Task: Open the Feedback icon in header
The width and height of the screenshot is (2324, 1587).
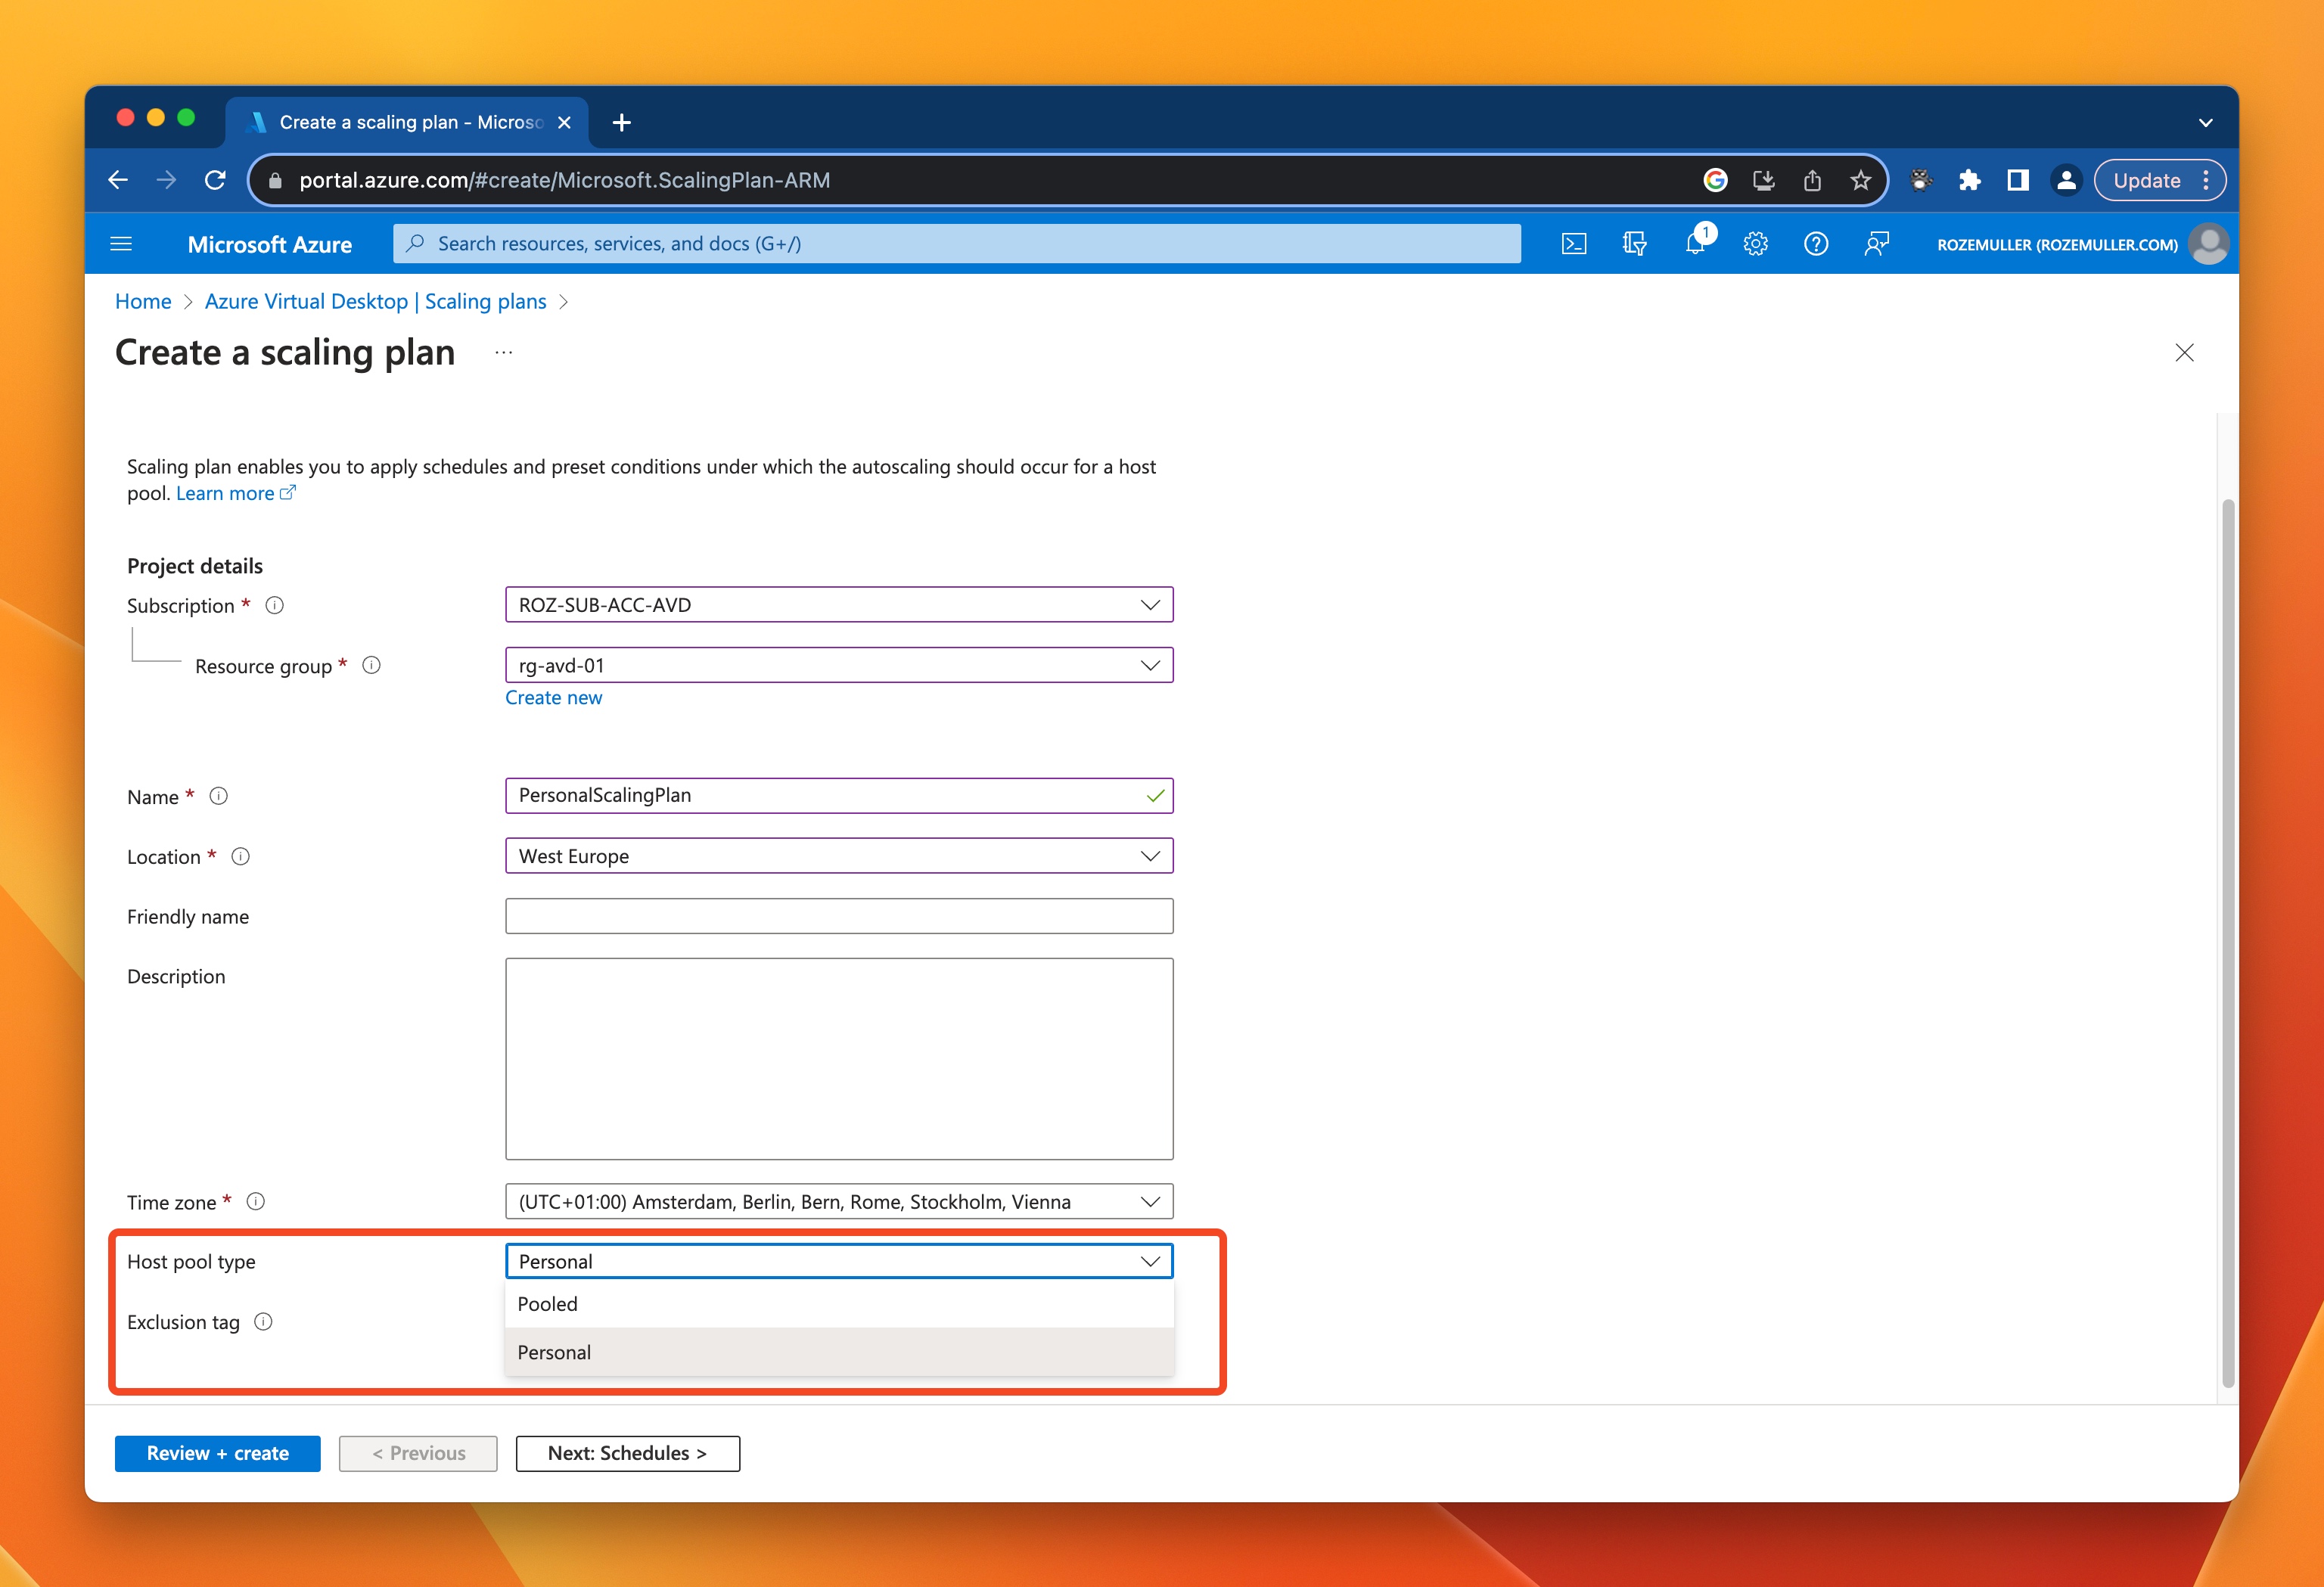Action: (1876, 244)
